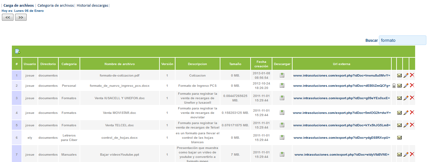427x162 pixels.
Task: Open external URL ending kYx5hJG5Lm8=
Action: (342, 125)
